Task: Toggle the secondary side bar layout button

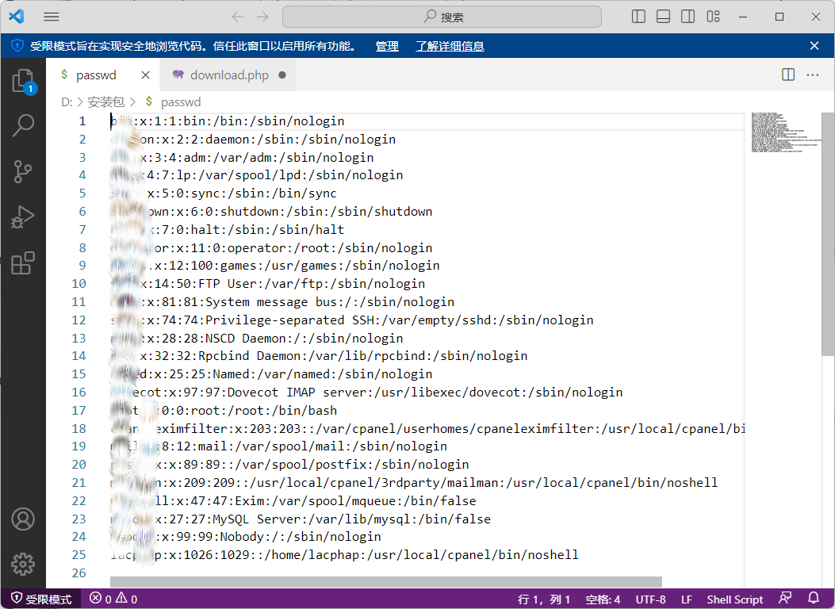Action: (688, 17)
